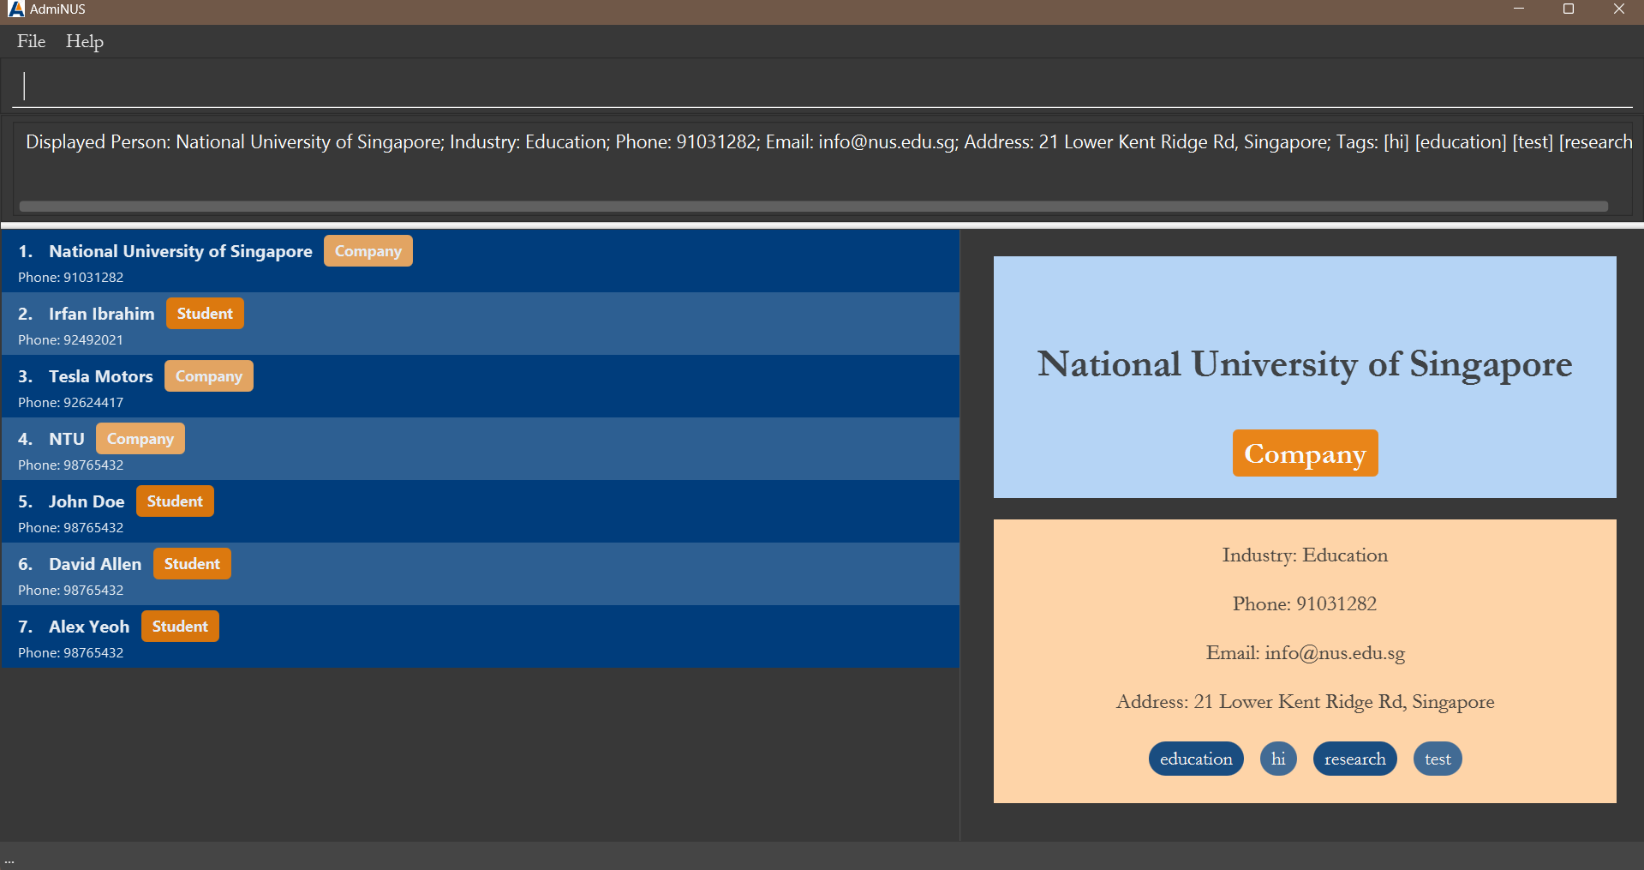Minimize the AdmiNUS window

(x=1519, y=9)
